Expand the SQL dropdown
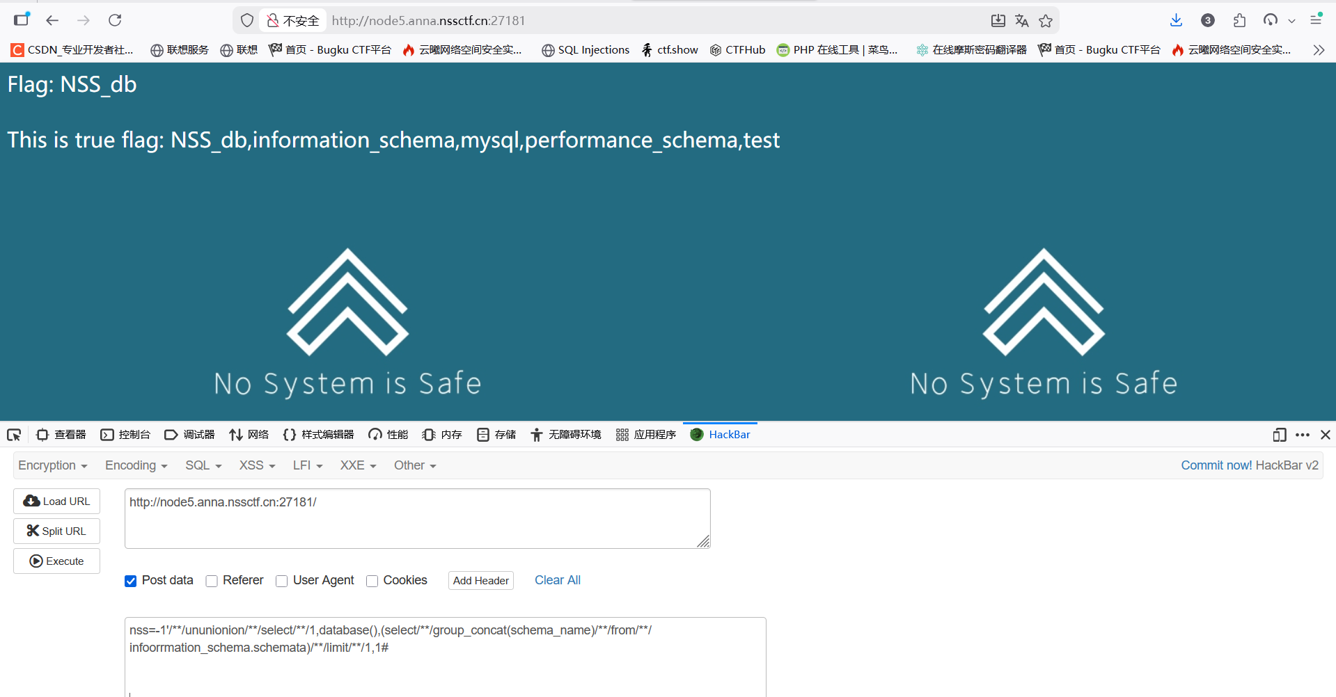The image size is (1336, 697). click(203, 465)
